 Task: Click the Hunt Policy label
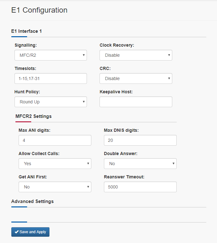(x=27, y=92)
